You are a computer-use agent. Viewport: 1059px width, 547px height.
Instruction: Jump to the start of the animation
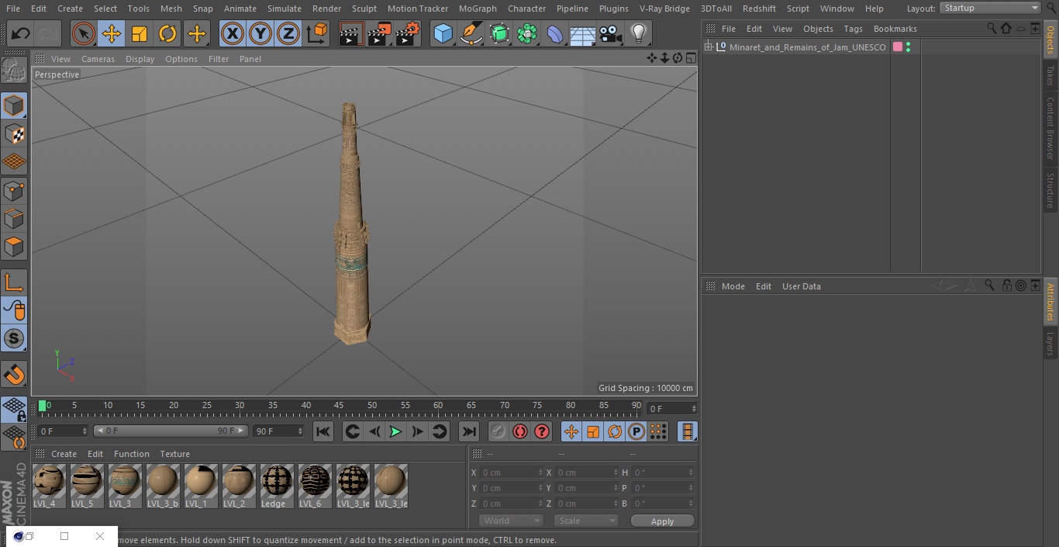coord(323,431)
